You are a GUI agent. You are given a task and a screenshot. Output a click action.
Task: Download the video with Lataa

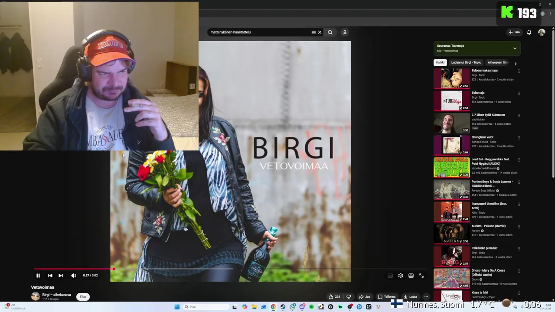pyautogui.click(x=410, y=297)
